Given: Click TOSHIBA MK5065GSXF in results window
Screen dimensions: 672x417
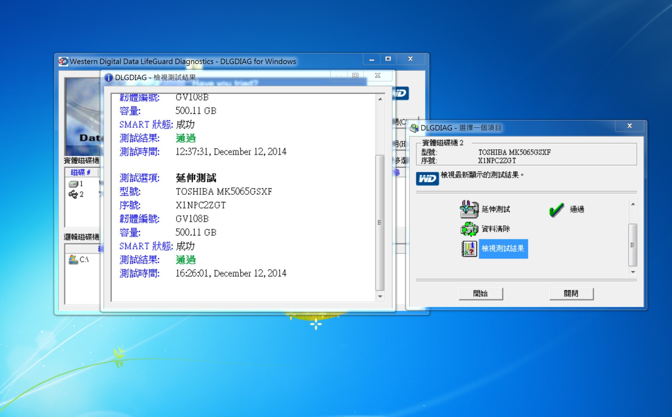Looking at the screenshot, I should click(224, 192).
